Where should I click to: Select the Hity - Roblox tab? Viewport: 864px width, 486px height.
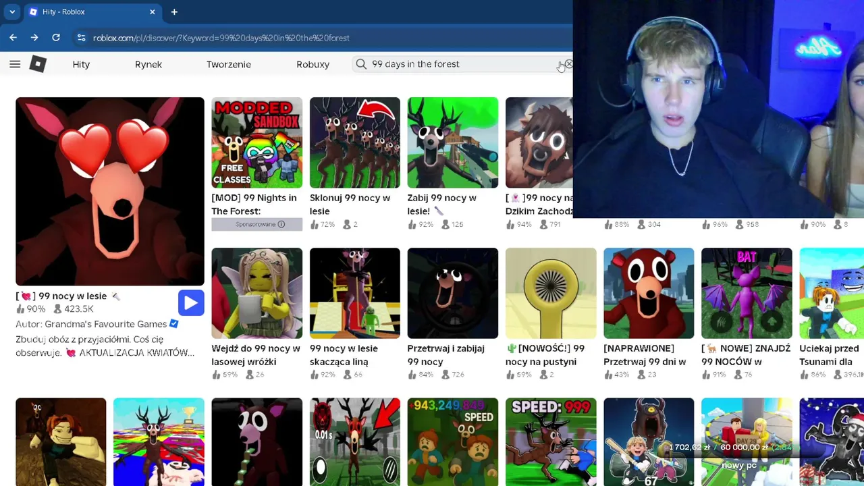[x=92, y=11]
